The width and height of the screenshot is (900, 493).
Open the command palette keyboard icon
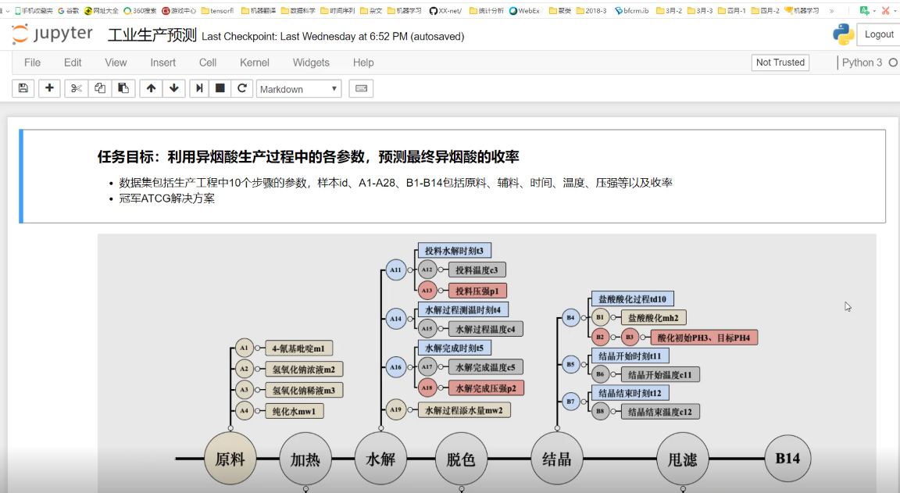point(361,88)
